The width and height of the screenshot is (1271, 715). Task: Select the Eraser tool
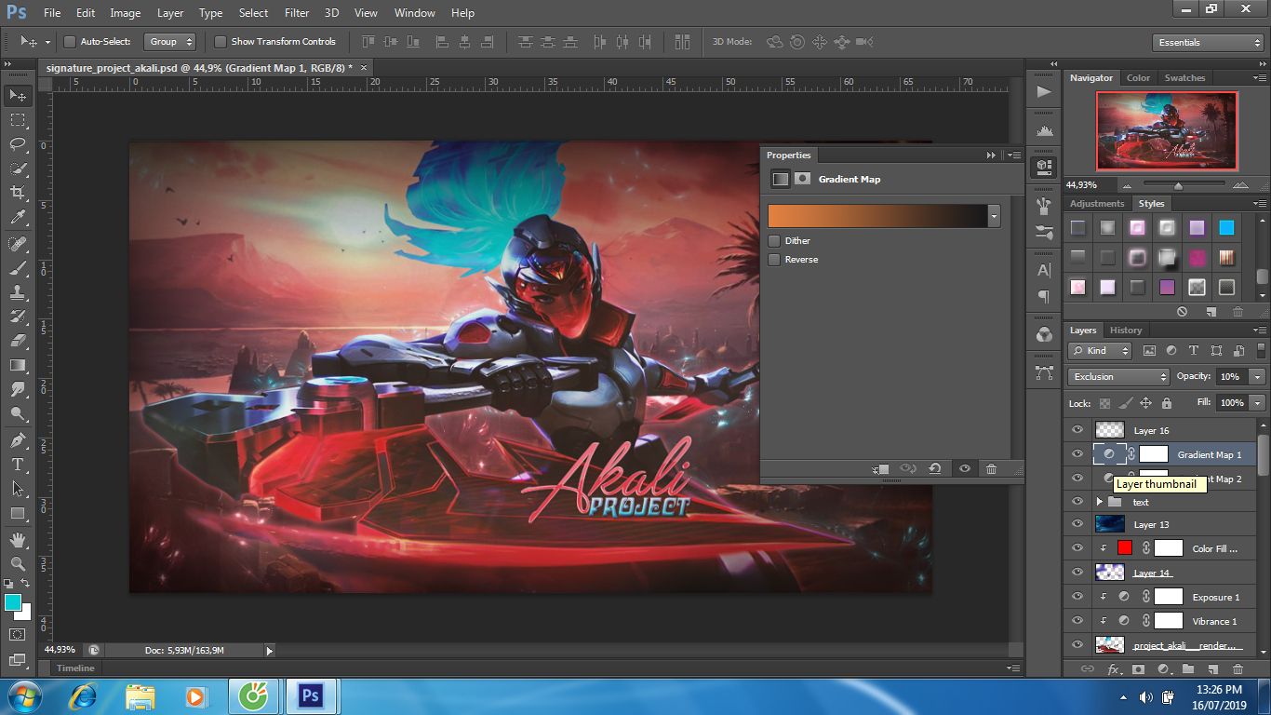[x=18, y=341]
